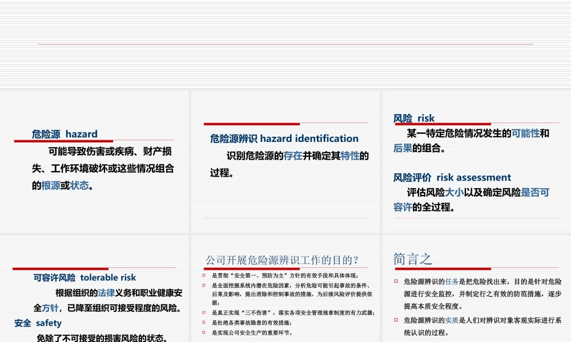Click the bullet "是实现公司安全生产的重要环节"
This screenshot has height=342, width=571.
[x=252, y=332]
